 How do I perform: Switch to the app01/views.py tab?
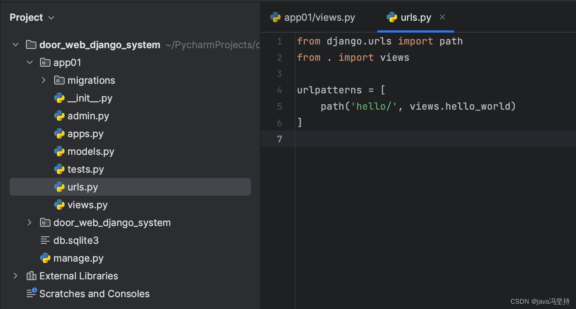click(x=319, y=17)
